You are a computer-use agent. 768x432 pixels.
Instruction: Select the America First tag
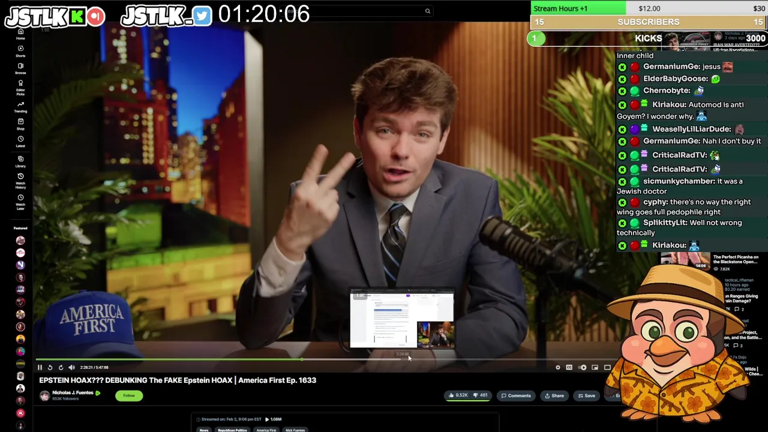(x=266, y=430)
